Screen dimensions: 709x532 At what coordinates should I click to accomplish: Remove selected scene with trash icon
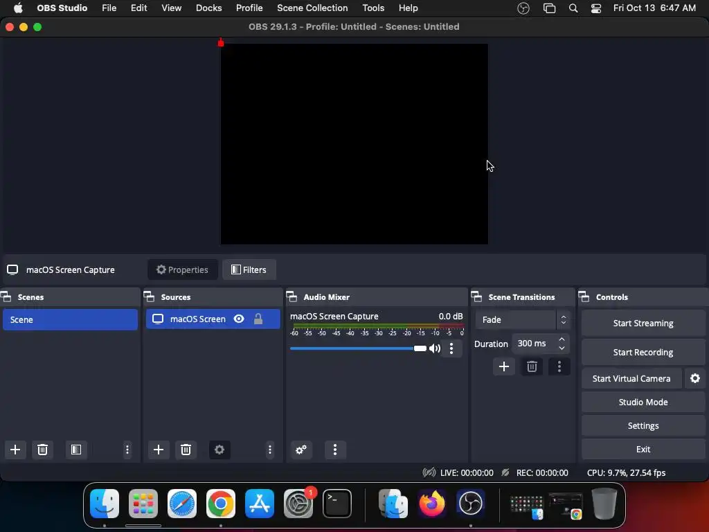click(42, 450)
